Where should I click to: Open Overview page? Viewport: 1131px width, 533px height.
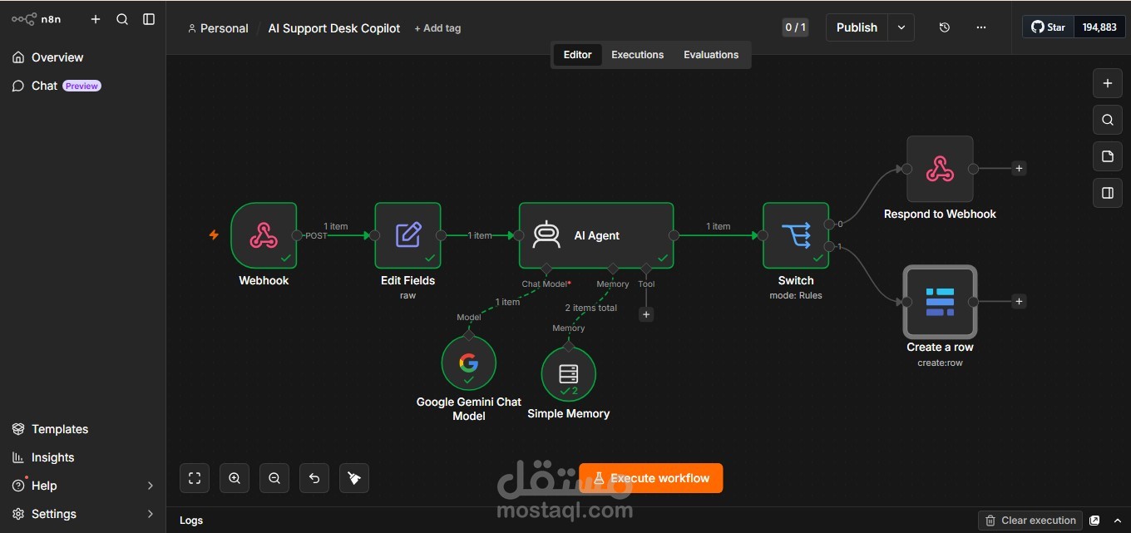coord(83,57)
